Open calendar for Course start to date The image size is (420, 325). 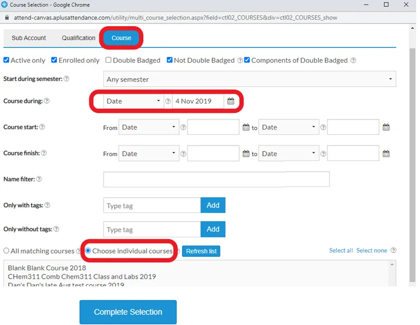[386, 127]
